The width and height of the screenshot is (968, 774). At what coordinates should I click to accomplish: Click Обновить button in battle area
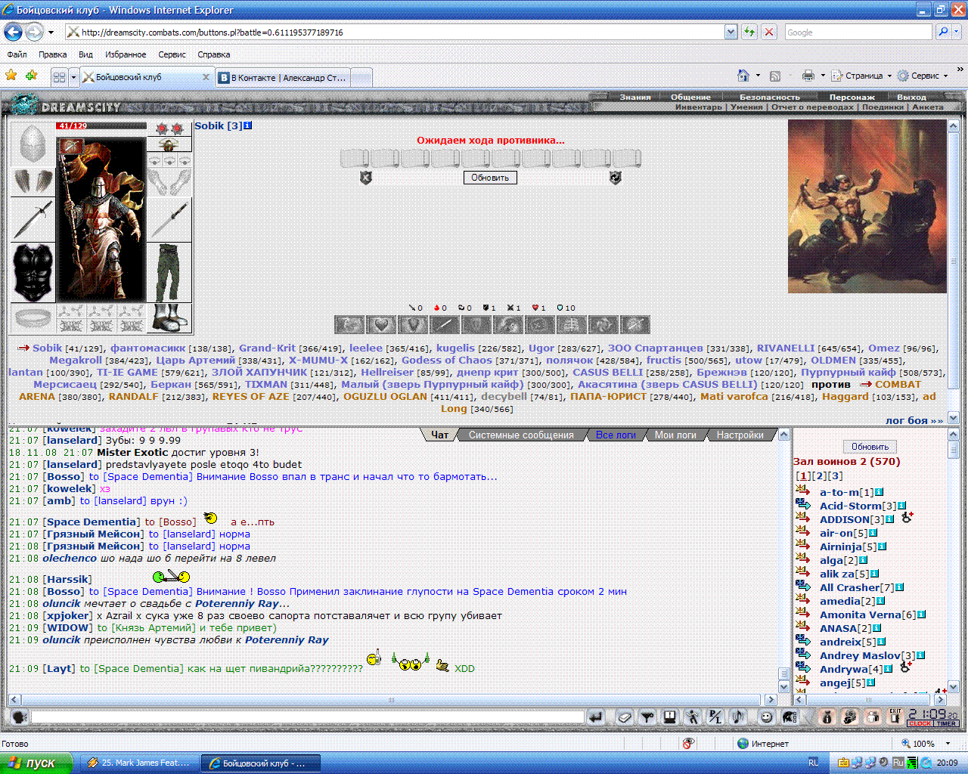coord(490,178)
